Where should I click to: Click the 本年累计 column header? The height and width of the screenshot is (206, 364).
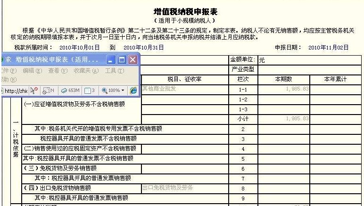335,79
